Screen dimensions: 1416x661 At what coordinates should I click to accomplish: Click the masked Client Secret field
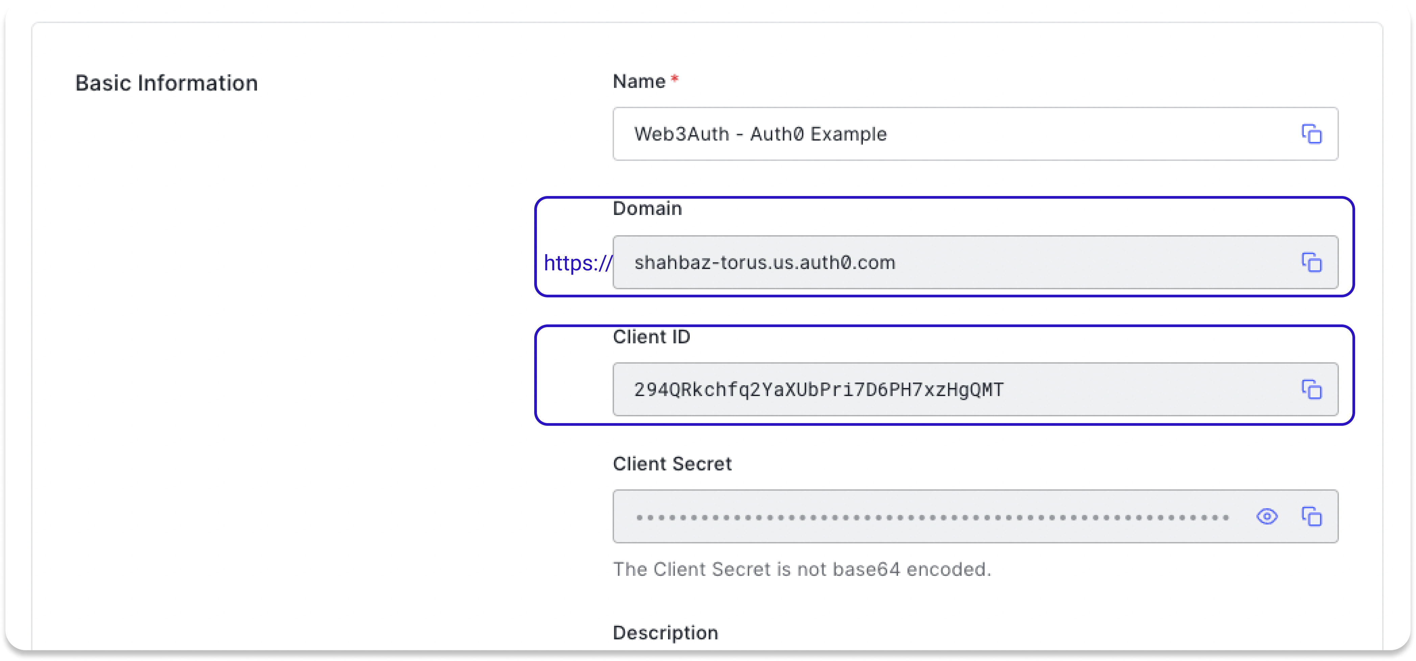tap(975, 516)
